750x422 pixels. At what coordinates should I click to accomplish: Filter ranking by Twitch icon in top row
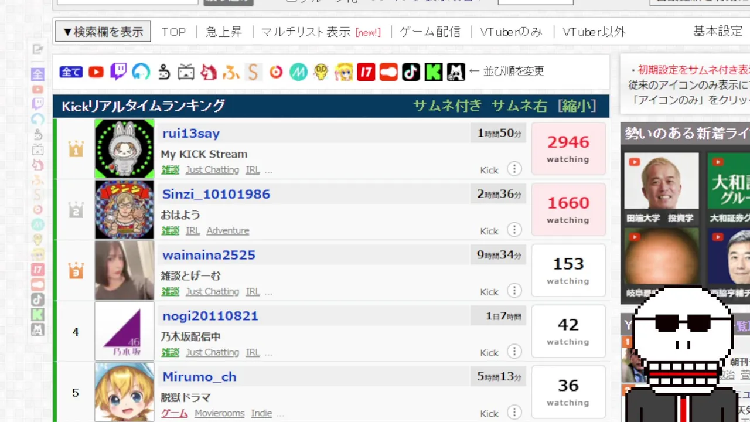point(118,72)
